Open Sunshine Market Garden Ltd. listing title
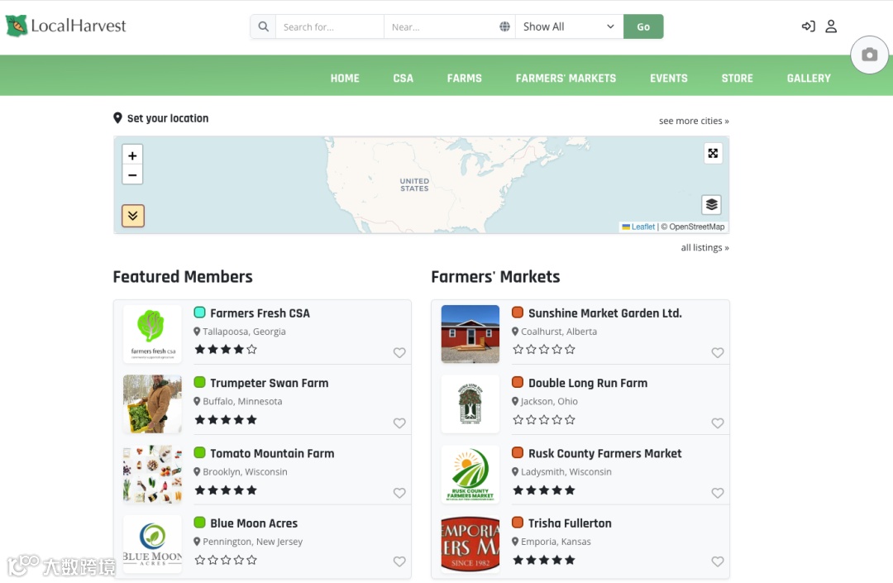This screenshot has height=583, width=893. [x=604, y=313]
